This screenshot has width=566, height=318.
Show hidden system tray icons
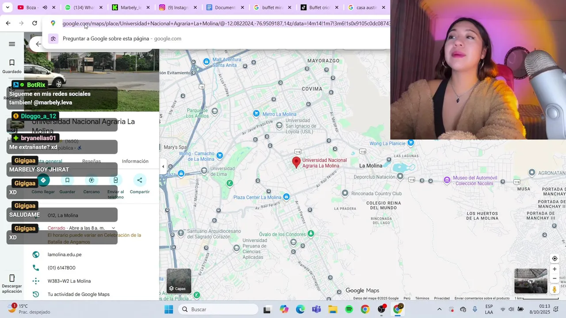click(x=439, y=309)
